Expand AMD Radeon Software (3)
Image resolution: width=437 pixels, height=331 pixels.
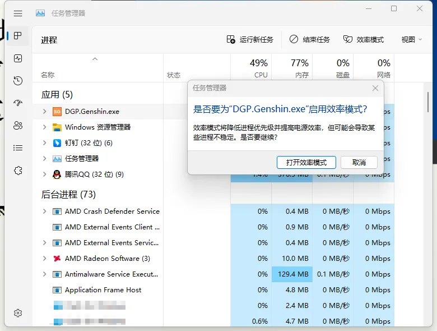point(44,259)
